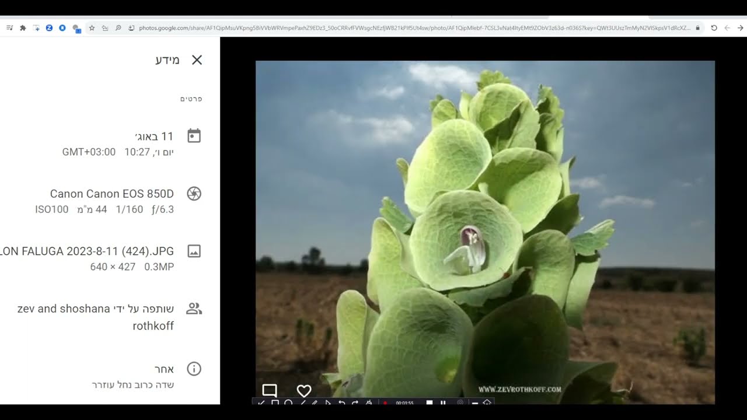Open the comment bubble on the photo
The image size is (747, 420).
click(270, 390)
